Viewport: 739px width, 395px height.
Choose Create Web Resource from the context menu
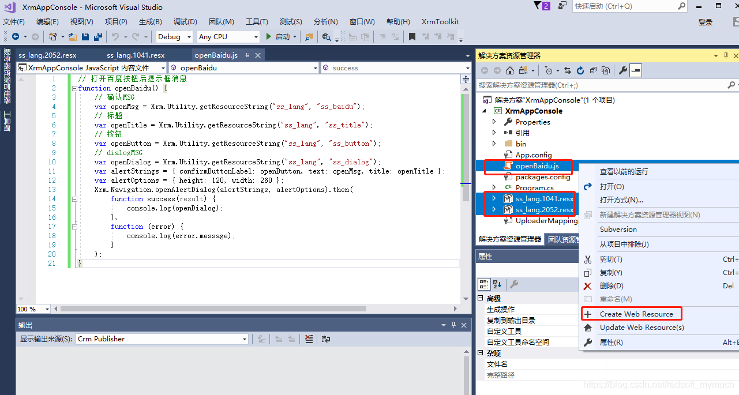point(636,314)
